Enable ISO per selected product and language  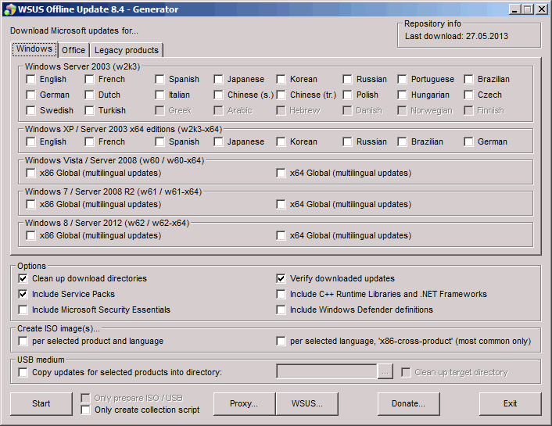(x=23, y=341)
